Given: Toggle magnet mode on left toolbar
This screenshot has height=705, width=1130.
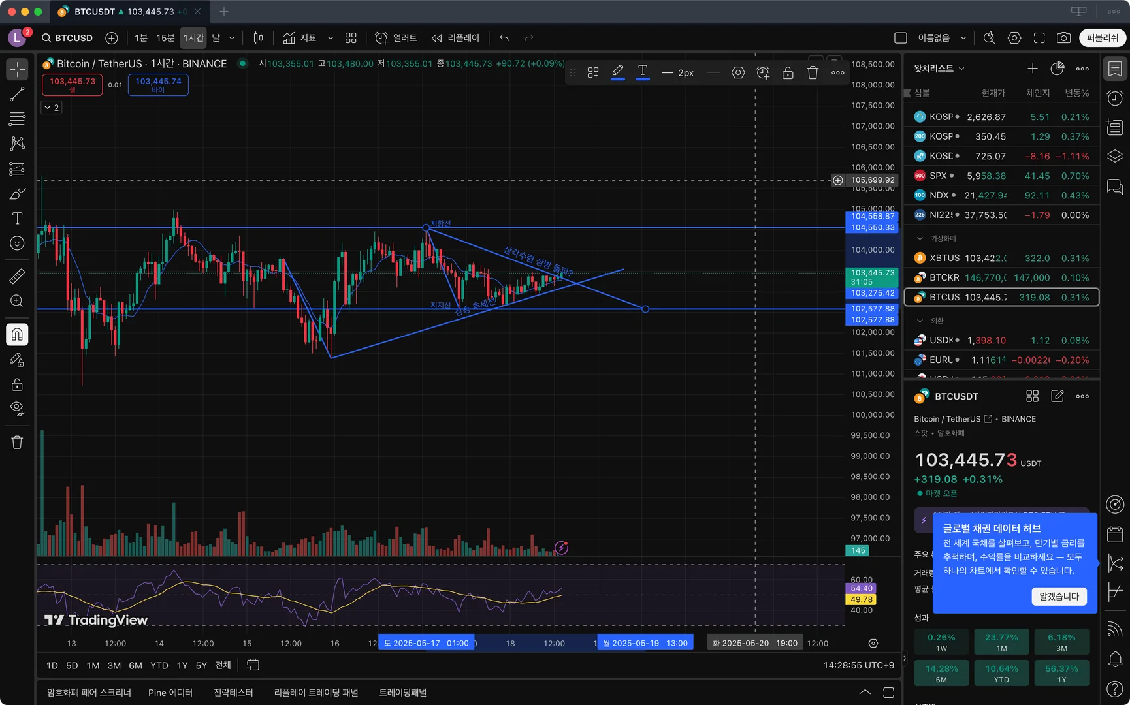Looking at the screenshot, I should point(17,334).
